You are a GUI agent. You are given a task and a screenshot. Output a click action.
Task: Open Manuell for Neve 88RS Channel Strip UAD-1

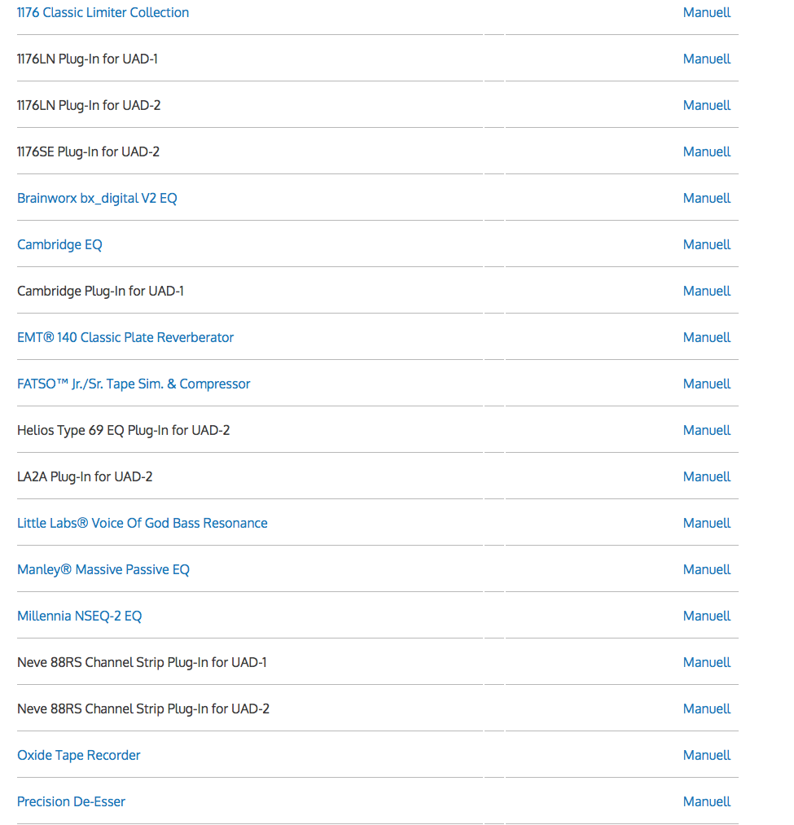(706, 662)
